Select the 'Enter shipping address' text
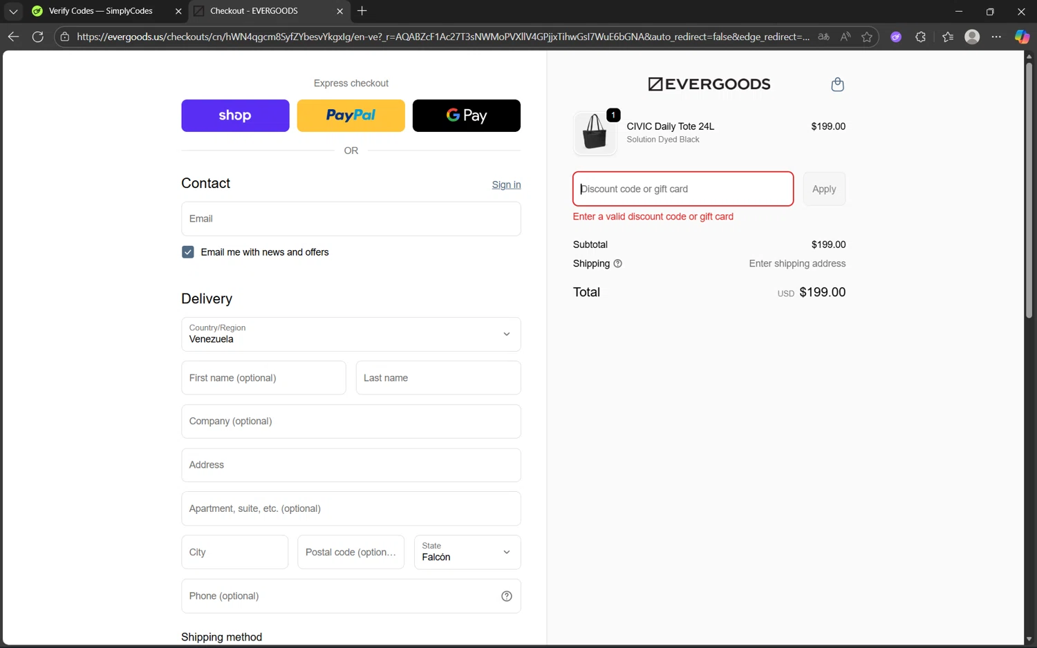The image size is (1037, 648). click(797, 263)
